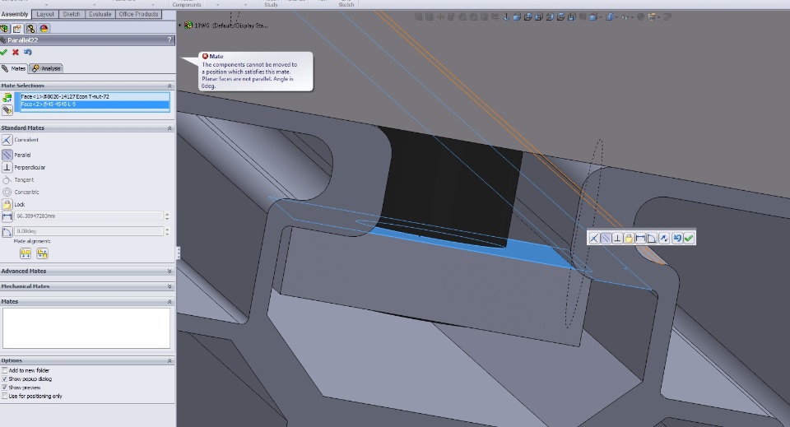
Task: Click the Distance mate icon beside the mm field
Action: pos(7,216)
